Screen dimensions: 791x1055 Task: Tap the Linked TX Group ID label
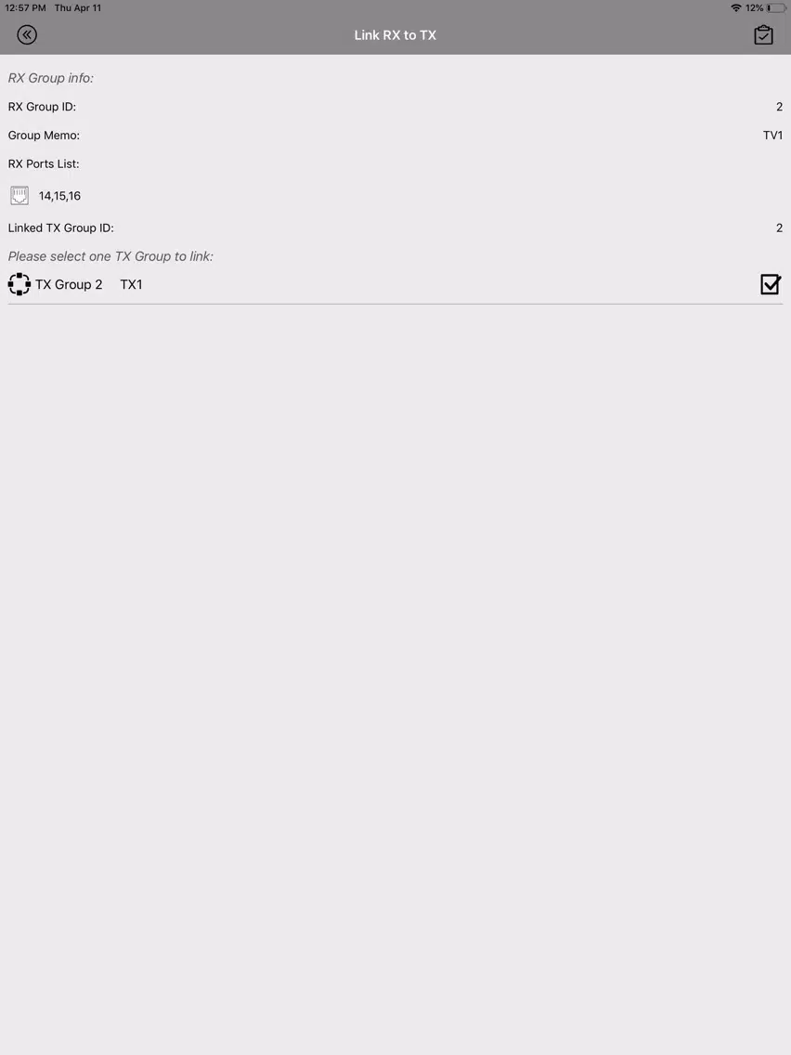click(60, 228)
